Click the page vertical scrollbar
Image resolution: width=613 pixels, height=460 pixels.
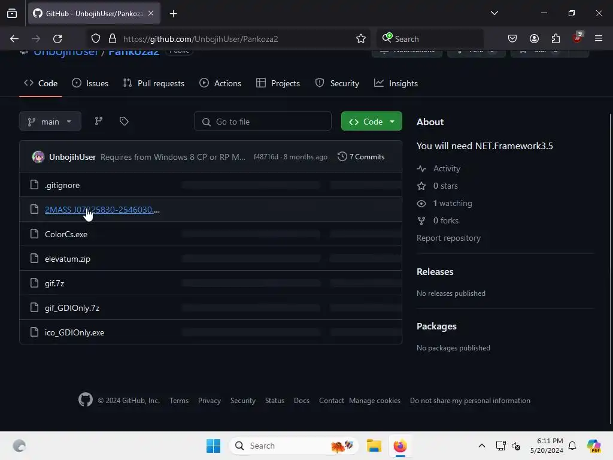click(610, 268)
